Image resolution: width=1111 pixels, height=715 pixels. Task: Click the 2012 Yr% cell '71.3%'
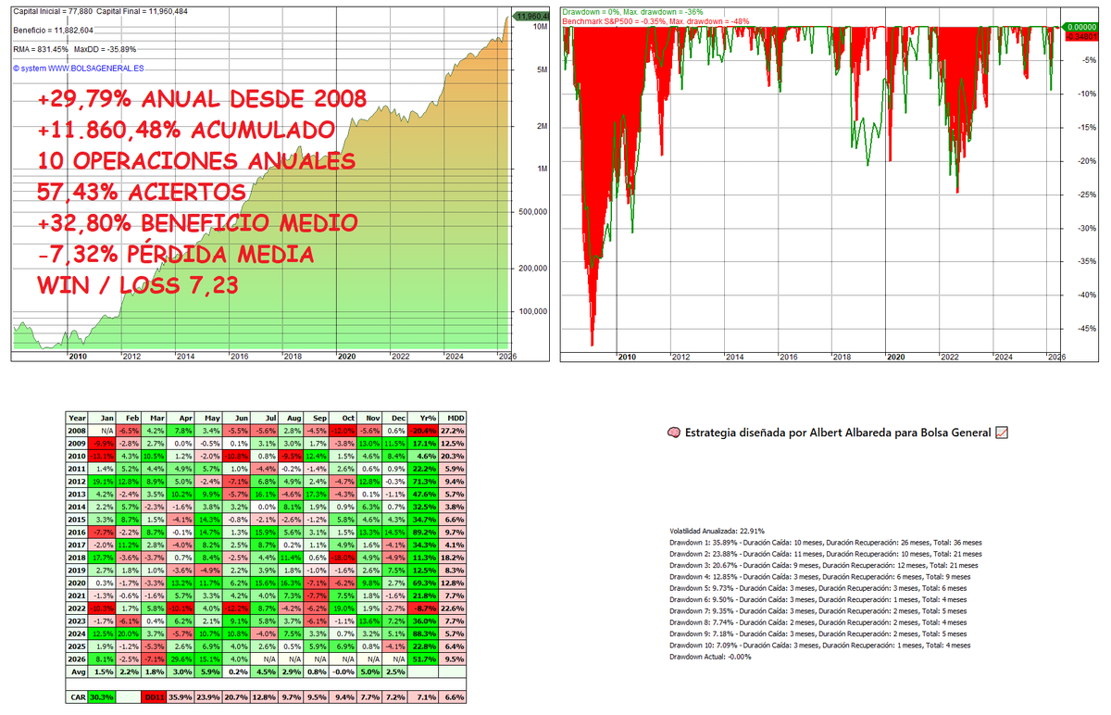423,482
